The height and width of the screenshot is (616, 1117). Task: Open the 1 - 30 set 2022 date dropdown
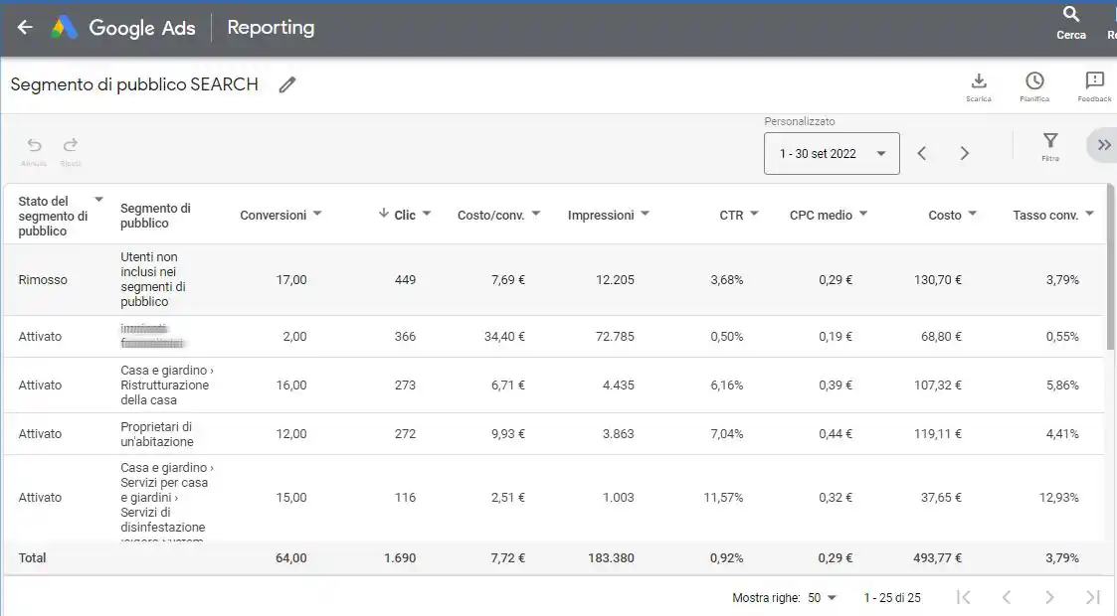click(x=832, y=153)
